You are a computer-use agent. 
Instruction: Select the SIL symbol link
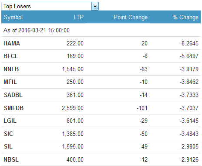click(x=8, y=146)
